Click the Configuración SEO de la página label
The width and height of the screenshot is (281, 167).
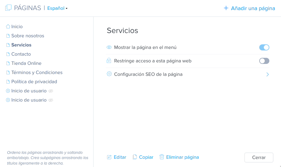pyautogui.click(x=148, y=74)
